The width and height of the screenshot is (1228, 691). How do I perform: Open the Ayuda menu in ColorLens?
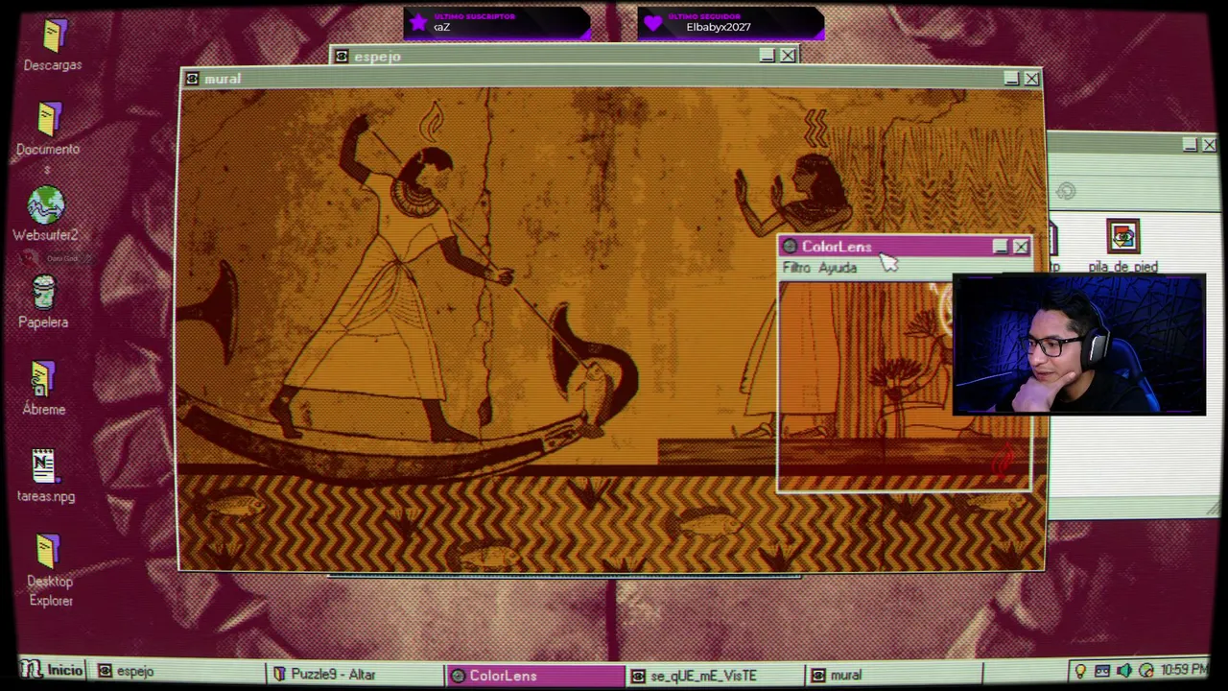pos(838,268)
